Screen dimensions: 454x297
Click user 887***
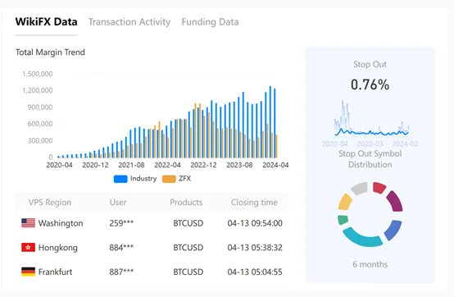[121, 272]
